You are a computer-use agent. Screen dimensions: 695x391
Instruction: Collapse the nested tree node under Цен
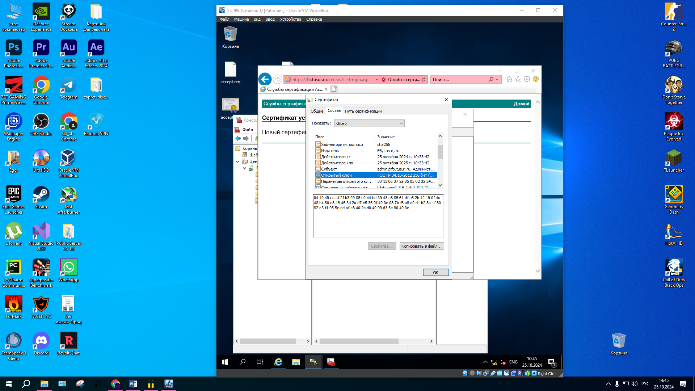pyautogui.click(x=244, y=168)
